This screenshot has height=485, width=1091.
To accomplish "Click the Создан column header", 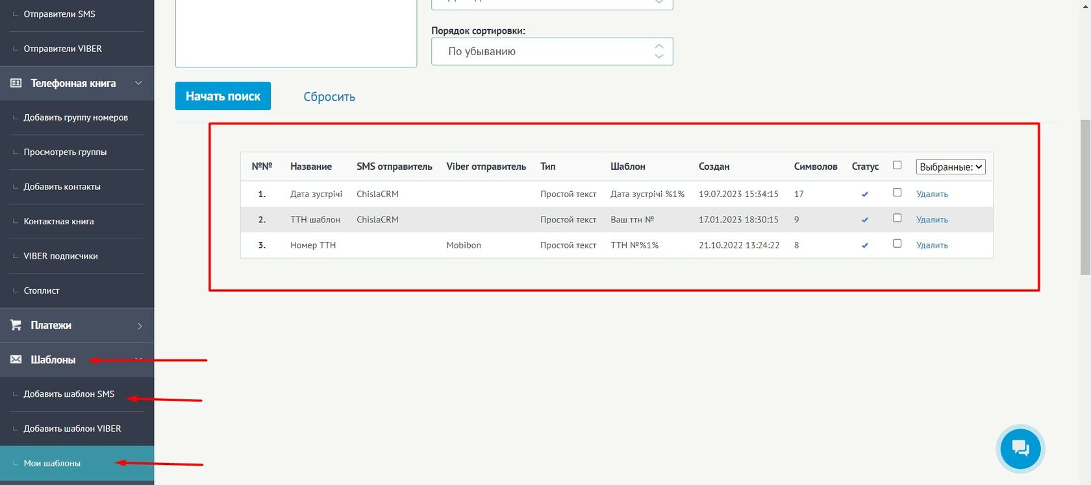I will pos(714,167).
